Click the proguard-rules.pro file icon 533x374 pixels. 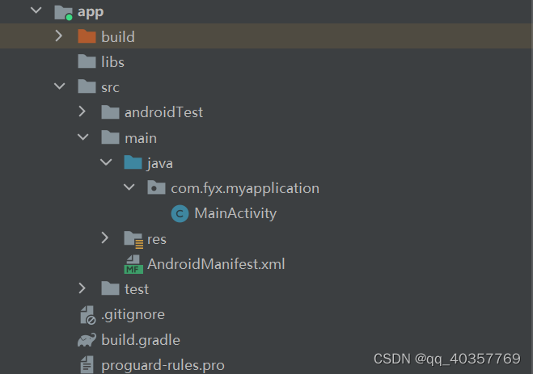pos(87,365)
